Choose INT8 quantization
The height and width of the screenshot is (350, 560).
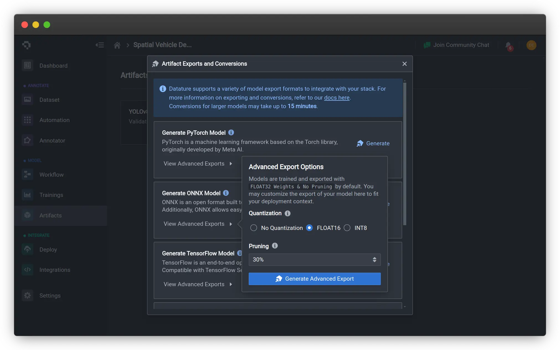347,228
